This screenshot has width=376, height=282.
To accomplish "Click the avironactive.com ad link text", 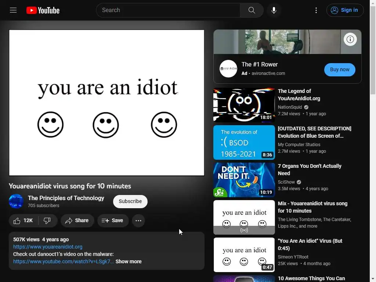I will coord(268,73).
